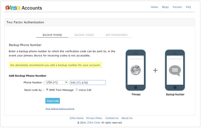Open About Us in the footer
This screenshot has height=128, width=201.
pyautogui.click(x=127, y=118)
